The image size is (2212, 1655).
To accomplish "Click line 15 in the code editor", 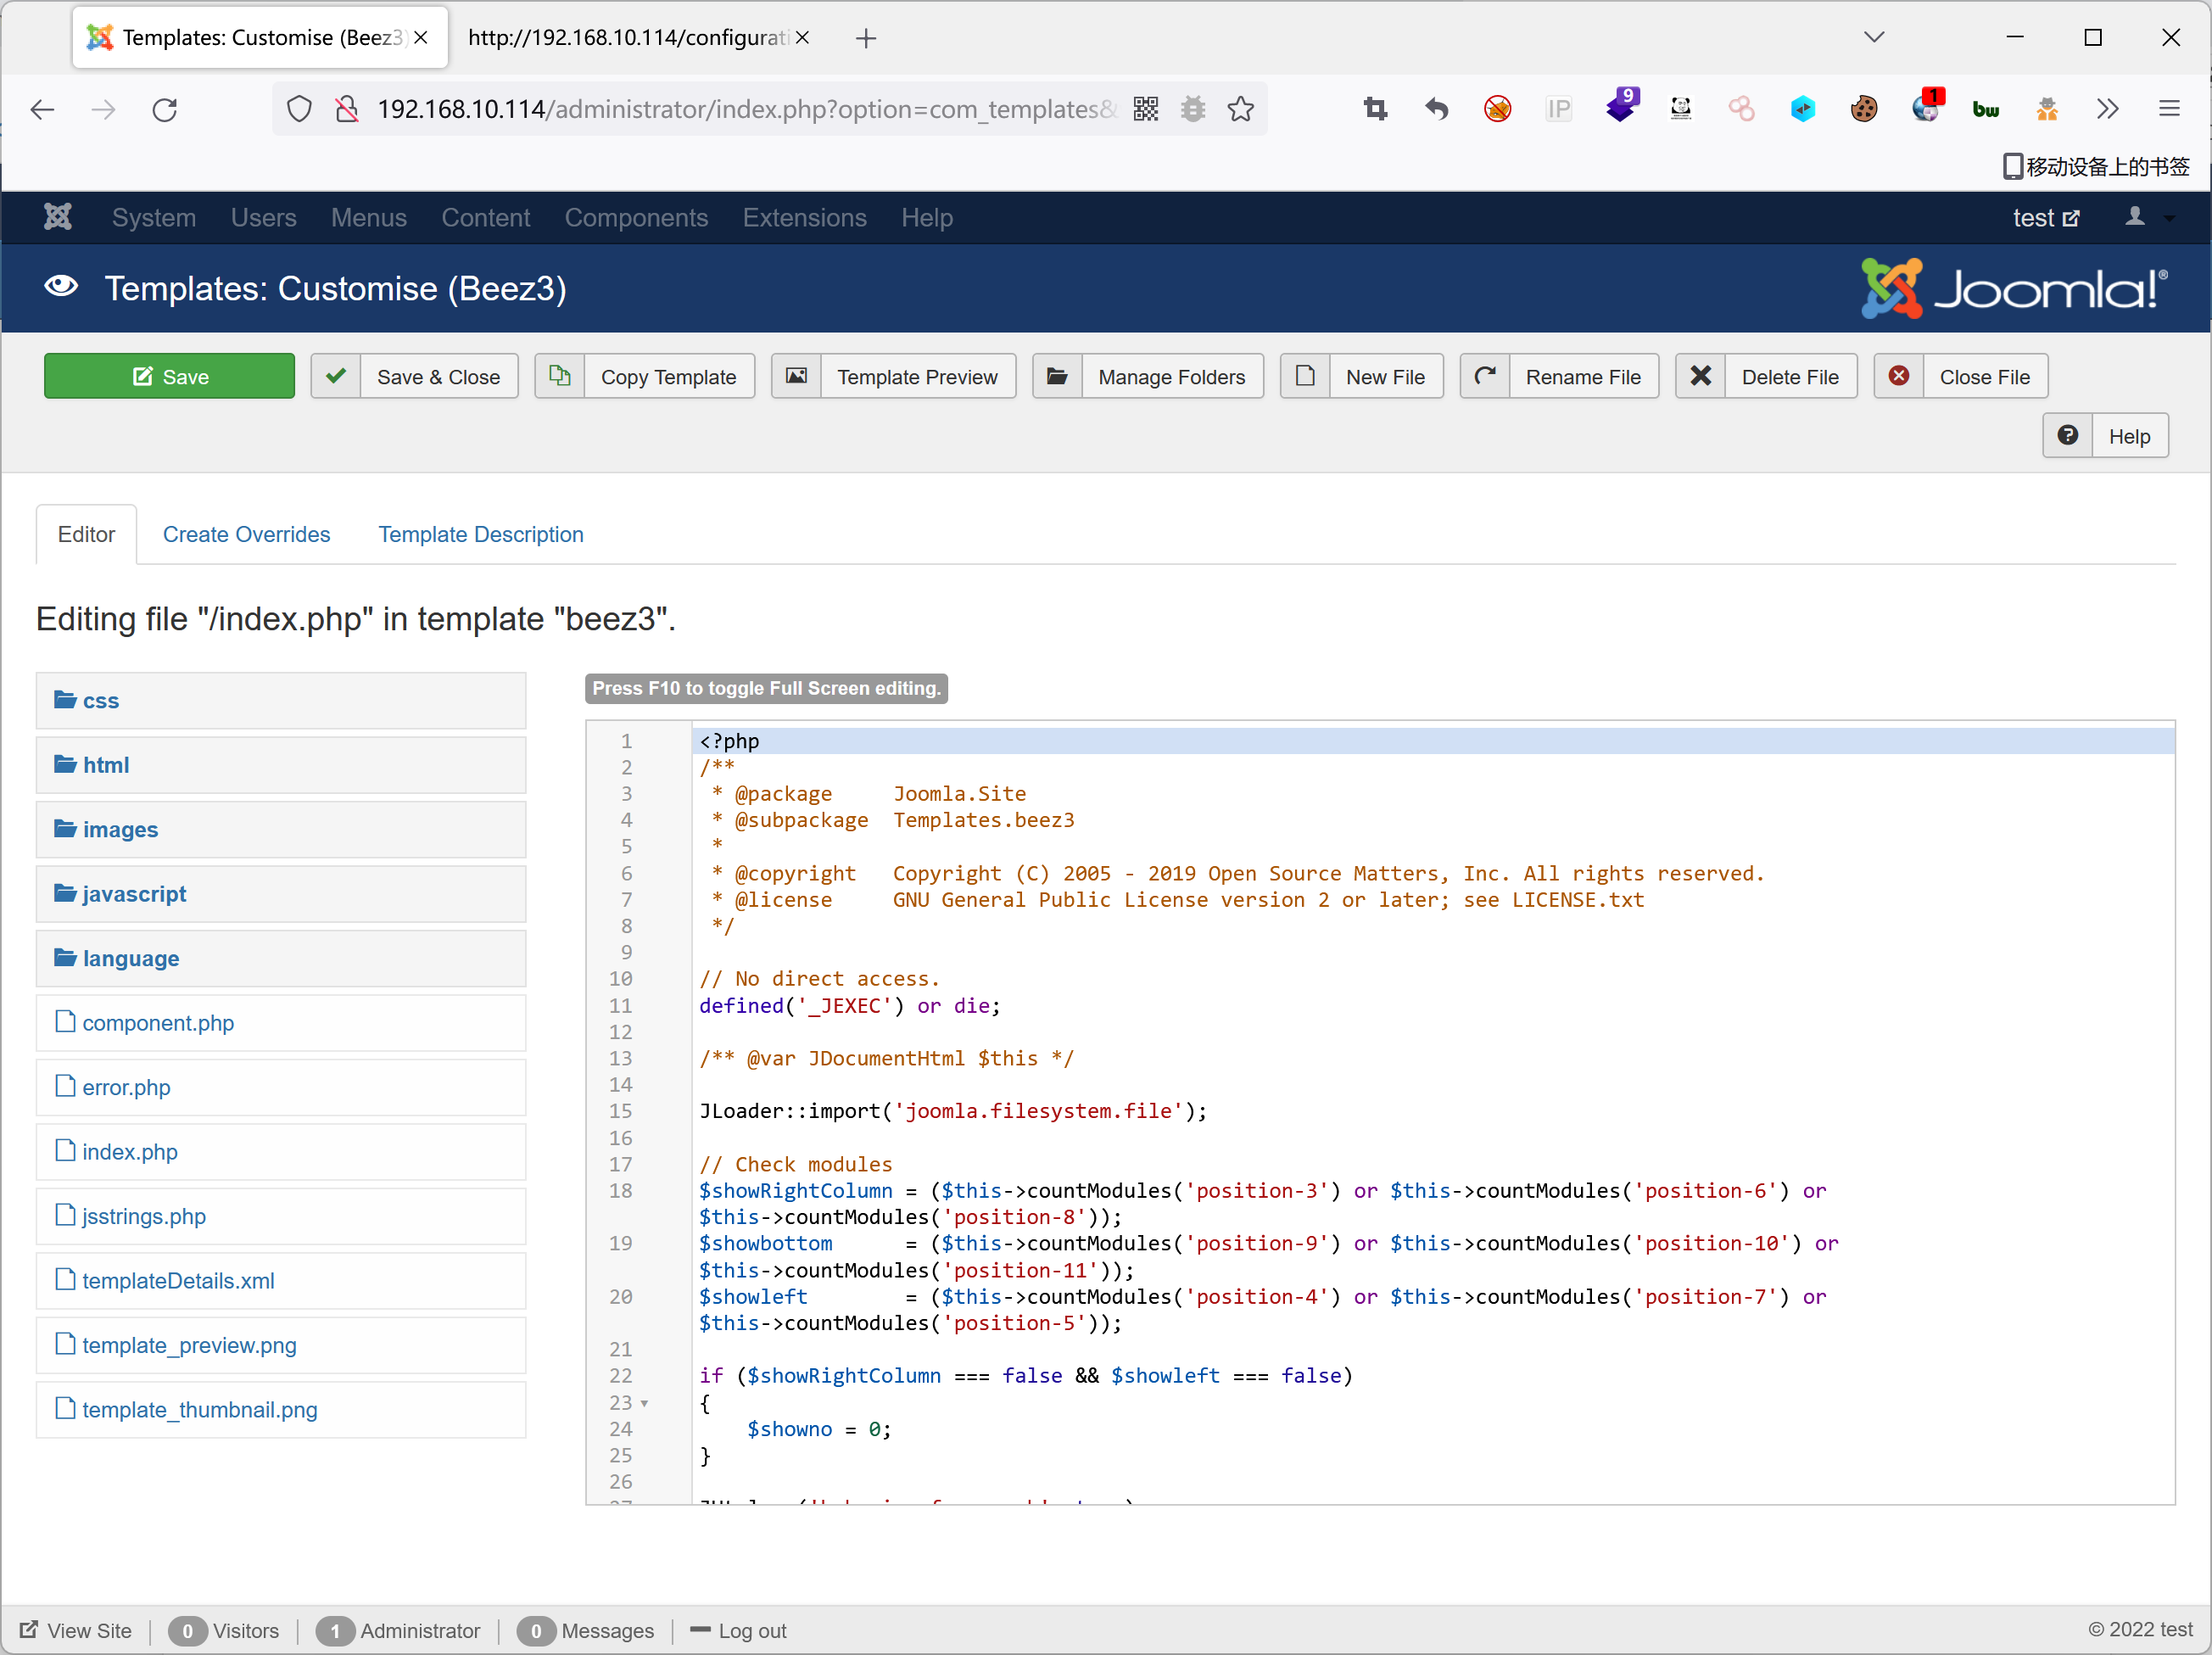I will (x=952, y=1111).
